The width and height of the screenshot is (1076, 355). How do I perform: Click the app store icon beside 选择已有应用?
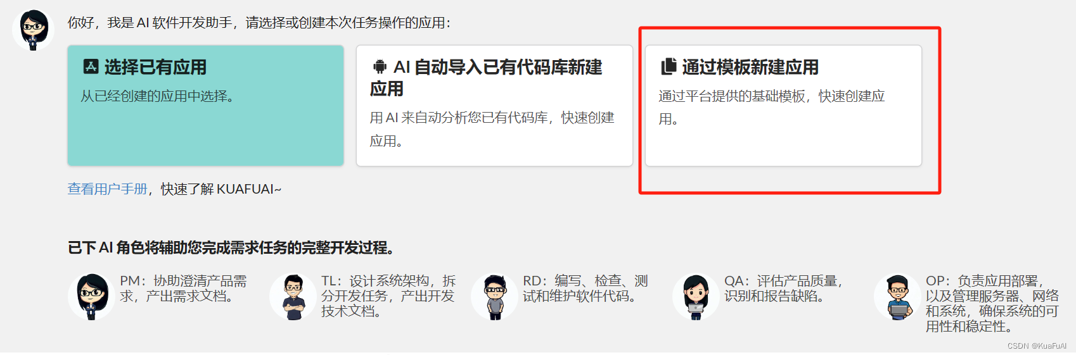pyautogui.click(x=91, y=66)
